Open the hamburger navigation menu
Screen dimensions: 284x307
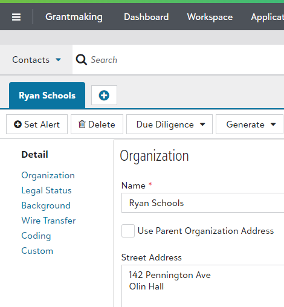(x=16, y=17)
